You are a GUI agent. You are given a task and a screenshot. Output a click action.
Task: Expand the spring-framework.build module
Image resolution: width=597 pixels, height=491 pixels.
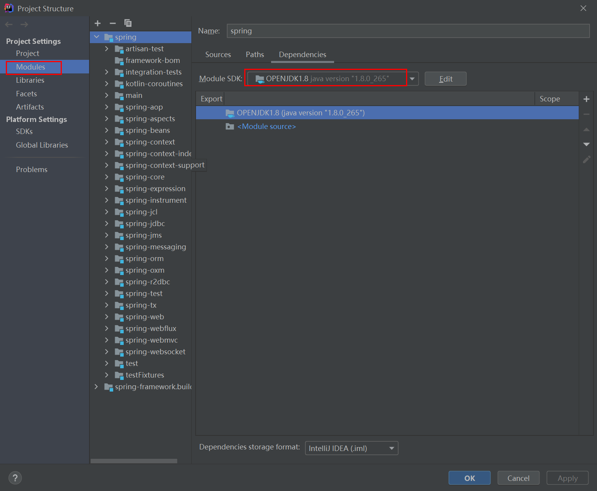(x=96, y=387)
